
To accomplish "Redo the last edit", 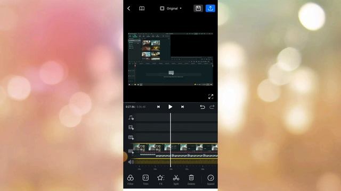I will coord(212,107).
